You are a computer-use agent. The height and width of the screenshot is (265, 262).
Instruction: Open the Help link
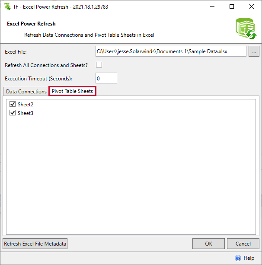tap(249, 258)
